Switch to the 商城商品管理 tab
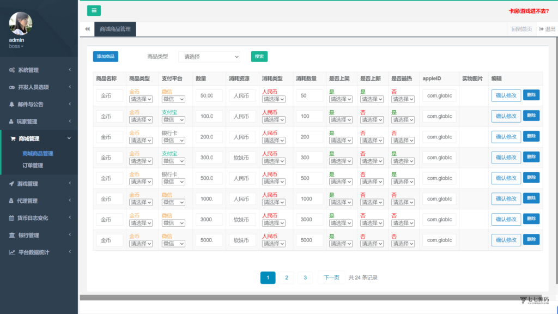This screenshot has height=314, width=558. 115,29
